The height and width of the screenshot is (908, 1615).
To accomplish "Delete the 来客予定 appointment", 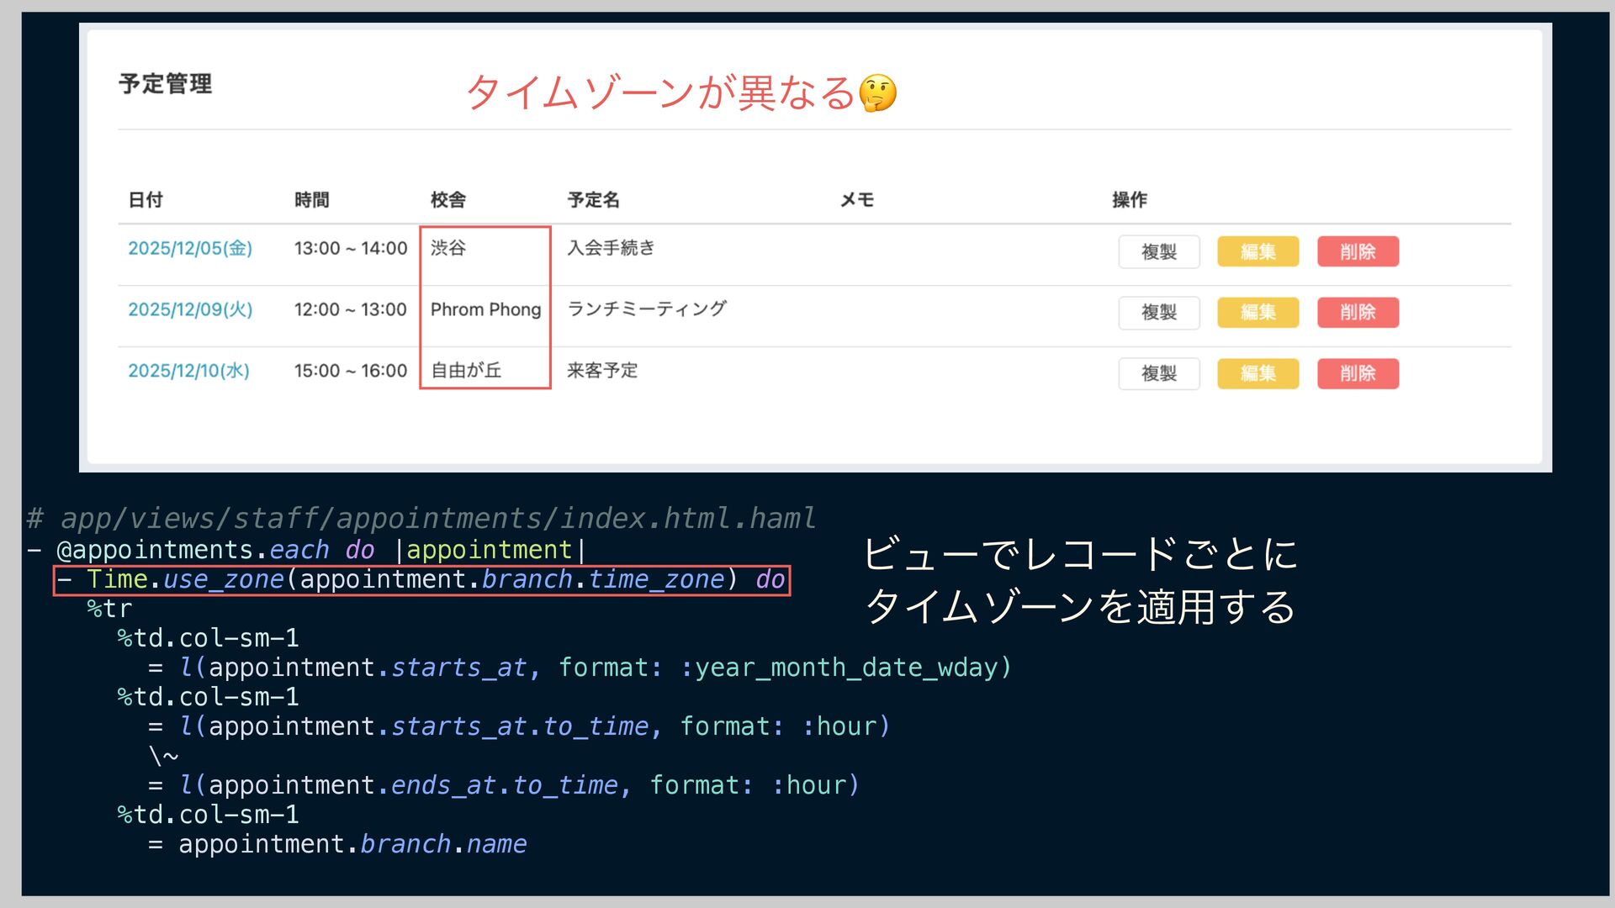I will pyautogui.click(x=1358, y=373).
